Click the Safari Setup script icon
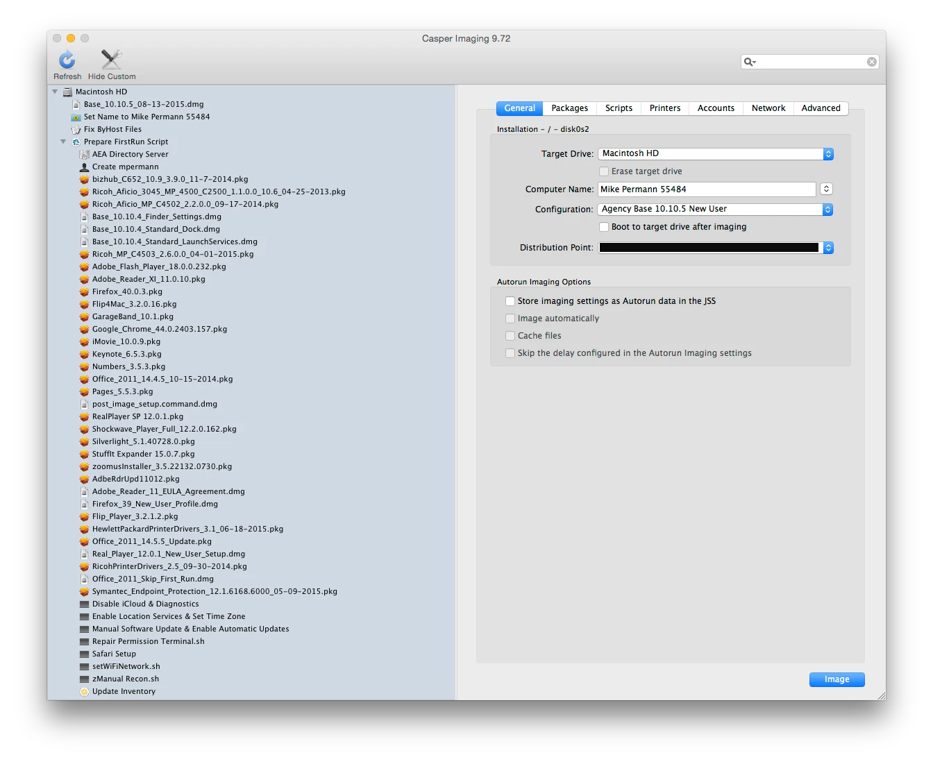Viewport: 933px width, 764px height. [x=84, y=654]
